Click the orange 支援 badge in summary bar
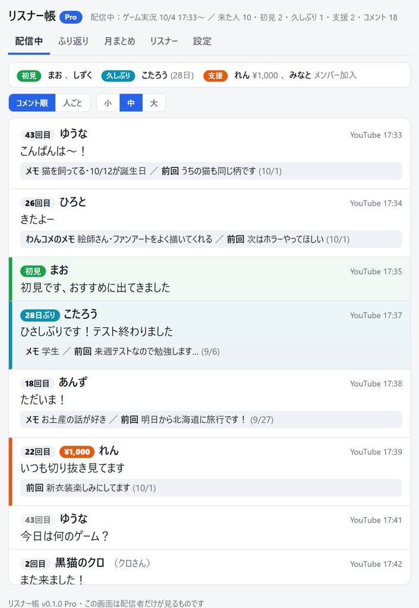419x608 pixels. 215,75
